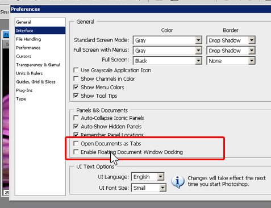Open Standard Screen Mode border dropdown
This screenshot has height=208, width=271.
[231, 40]
